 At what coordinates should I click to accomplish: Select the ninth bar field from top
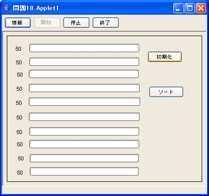point(84,158)
